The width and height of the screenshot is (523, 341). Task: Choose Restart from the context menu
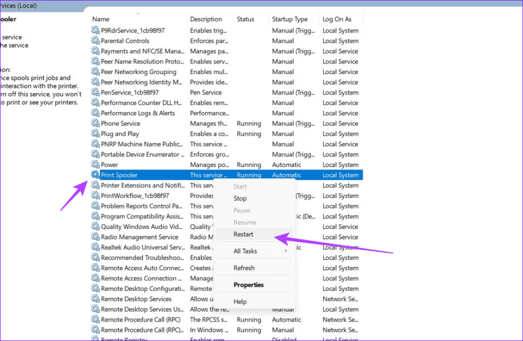243,234
